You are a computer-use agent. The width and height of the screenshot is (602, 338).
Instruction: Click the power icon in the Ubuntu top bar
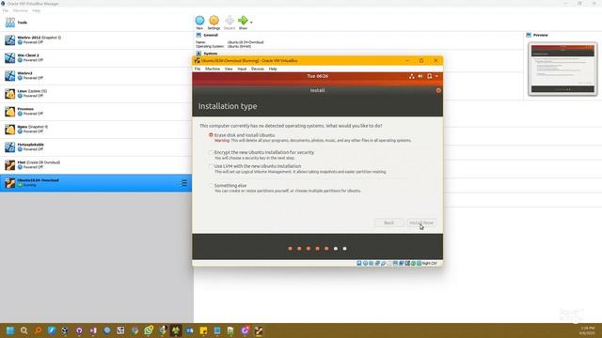(x=430, y=76)
